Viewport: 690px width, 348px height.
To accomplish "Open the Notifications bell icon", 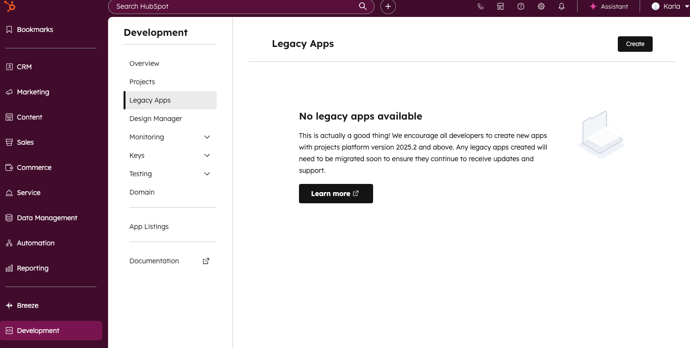I will coord(562,6).
